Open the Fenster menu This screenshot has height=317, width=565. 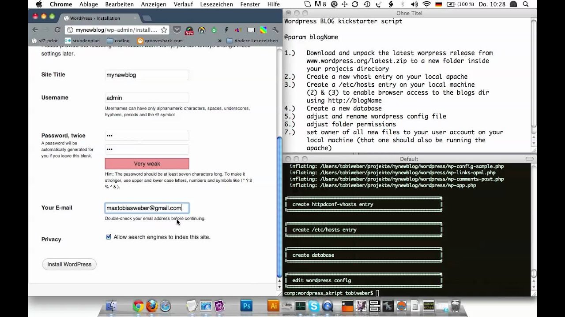click(250, 4)
